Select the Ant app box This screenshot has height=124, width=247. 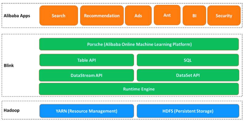click(167, 15)
